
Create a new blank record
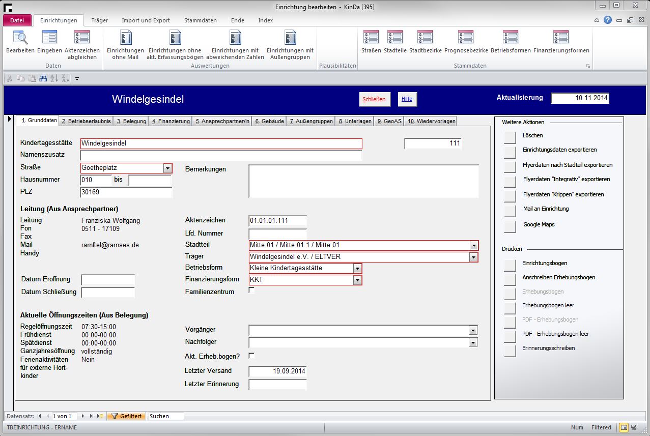[100, 416]
